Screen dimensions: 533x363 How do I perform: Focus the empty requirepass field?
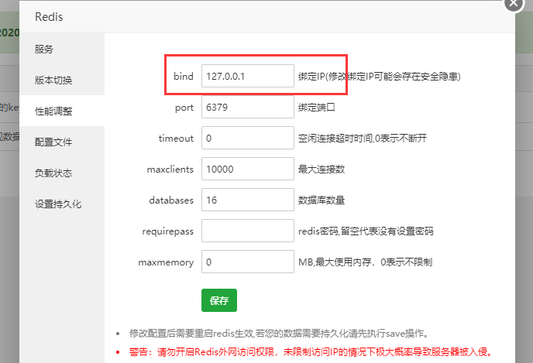[x=248, y=231]
